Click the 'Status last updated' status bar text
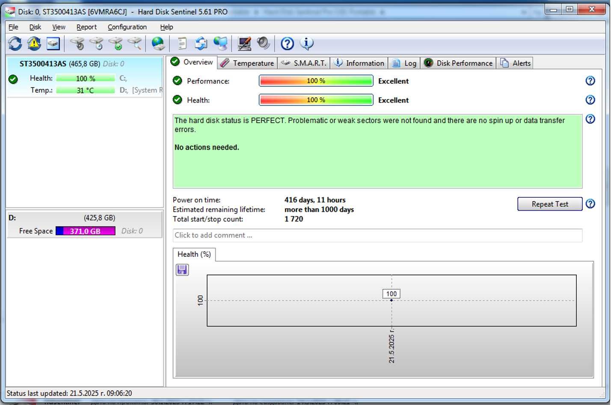This screenshot has height=405, width=611. [x=69, y=393]
